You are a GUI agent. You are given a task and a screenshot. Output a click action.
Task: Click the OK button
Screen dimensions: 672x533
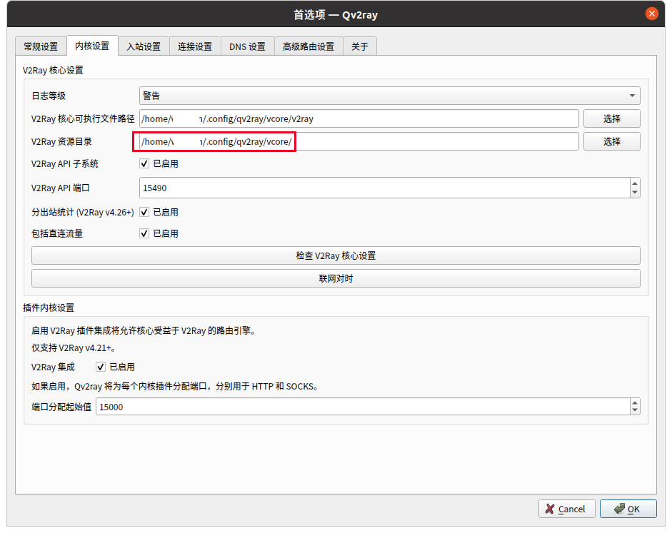(628, 509)
